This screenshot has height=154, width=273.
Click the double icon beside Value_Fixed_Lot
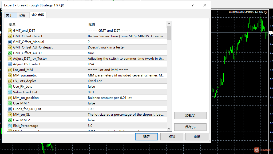(10, 92)
